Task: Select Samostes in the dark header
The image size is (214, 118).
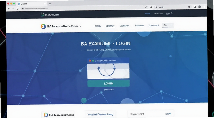Action: click(x=158, y=13)
